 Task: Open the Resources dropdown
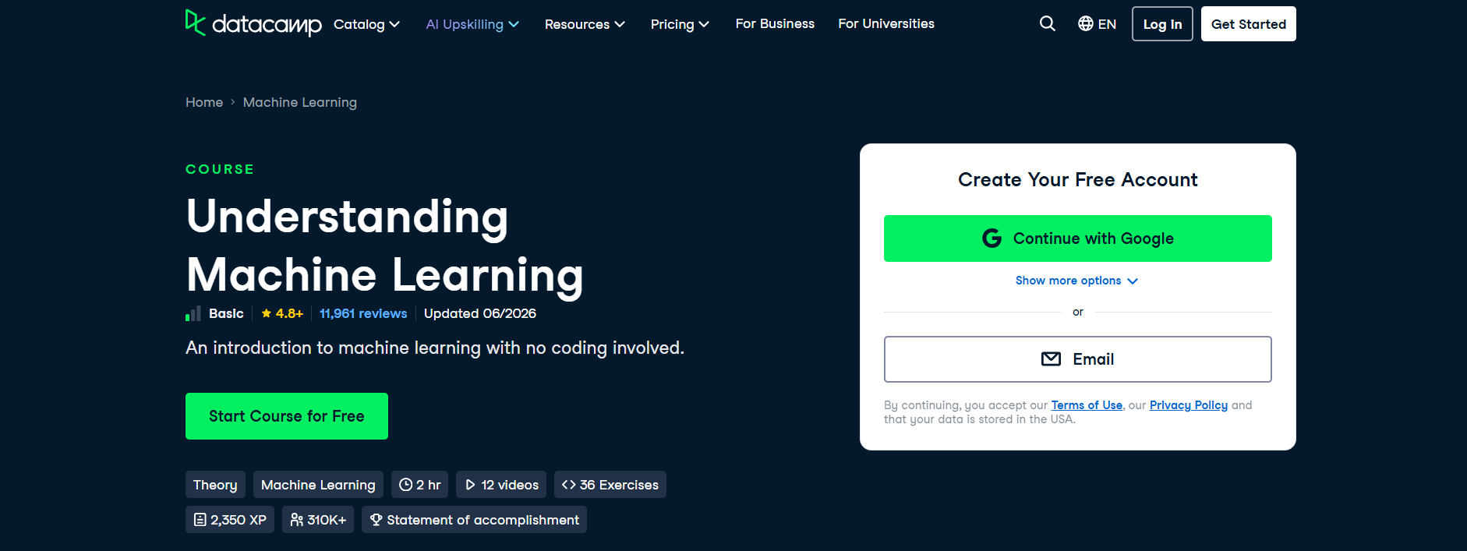coord(585,24)
